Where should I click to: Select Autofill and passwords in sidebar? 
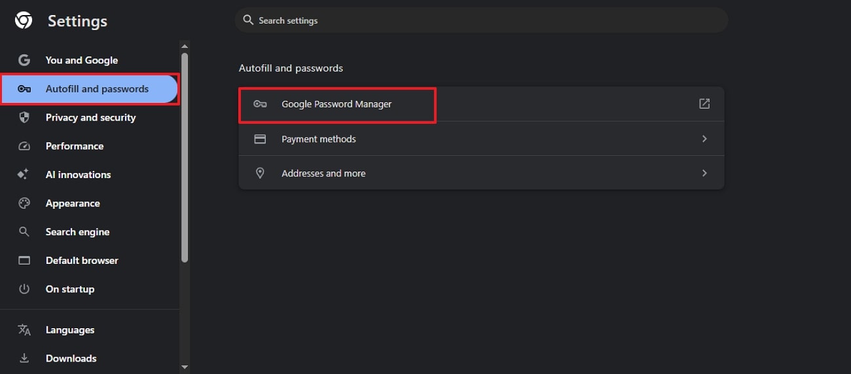coord(89,89)
